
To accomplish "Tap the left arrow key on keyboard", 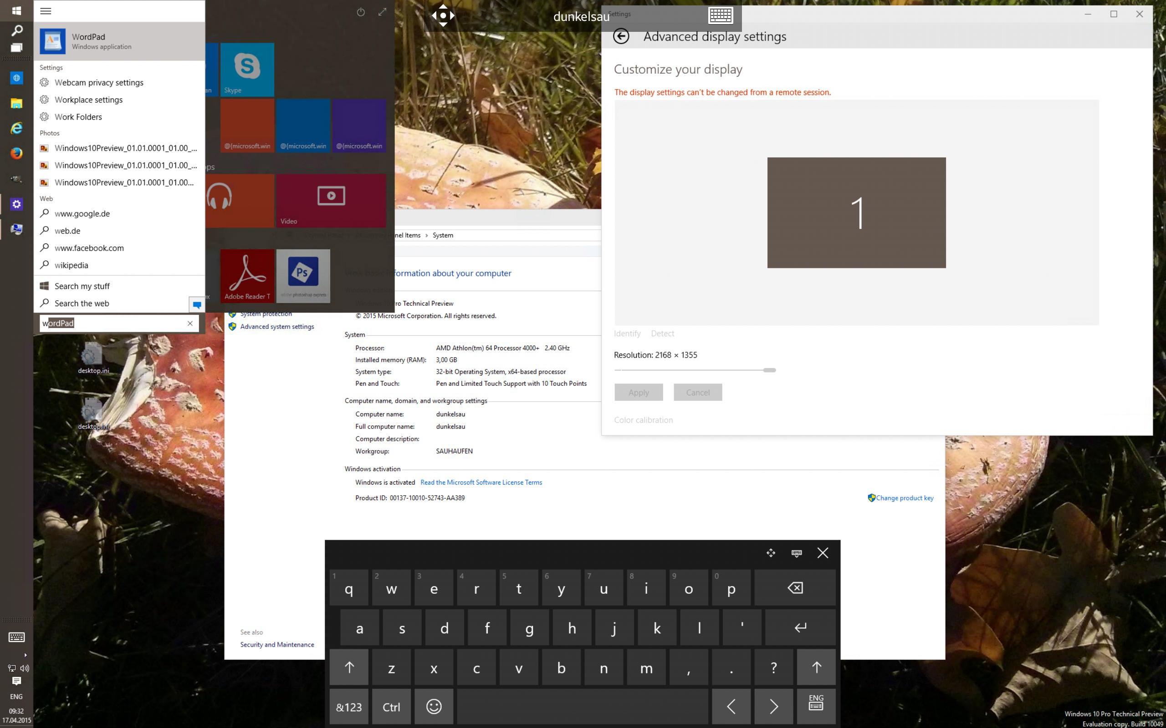I will tap(731, 706).
